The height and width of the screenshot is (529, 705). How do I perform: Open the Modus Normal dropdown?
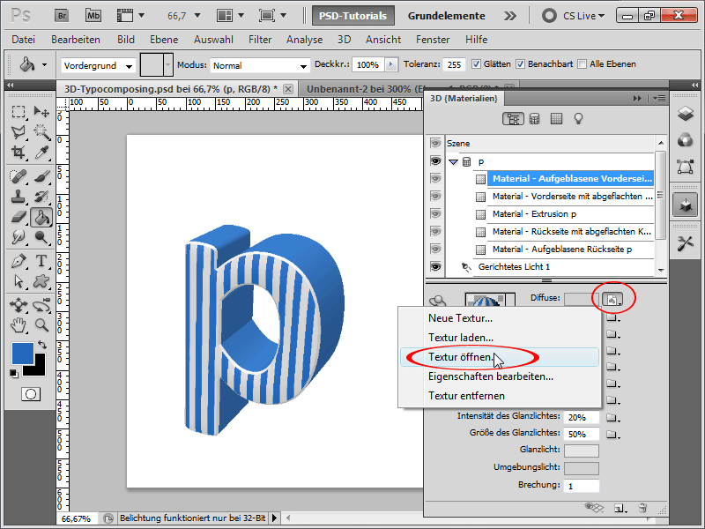click(260, 65)
